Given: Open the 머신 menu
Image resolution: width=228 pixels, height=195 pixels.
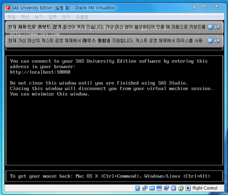Looking at the screenshot, I should coord(25,17).
